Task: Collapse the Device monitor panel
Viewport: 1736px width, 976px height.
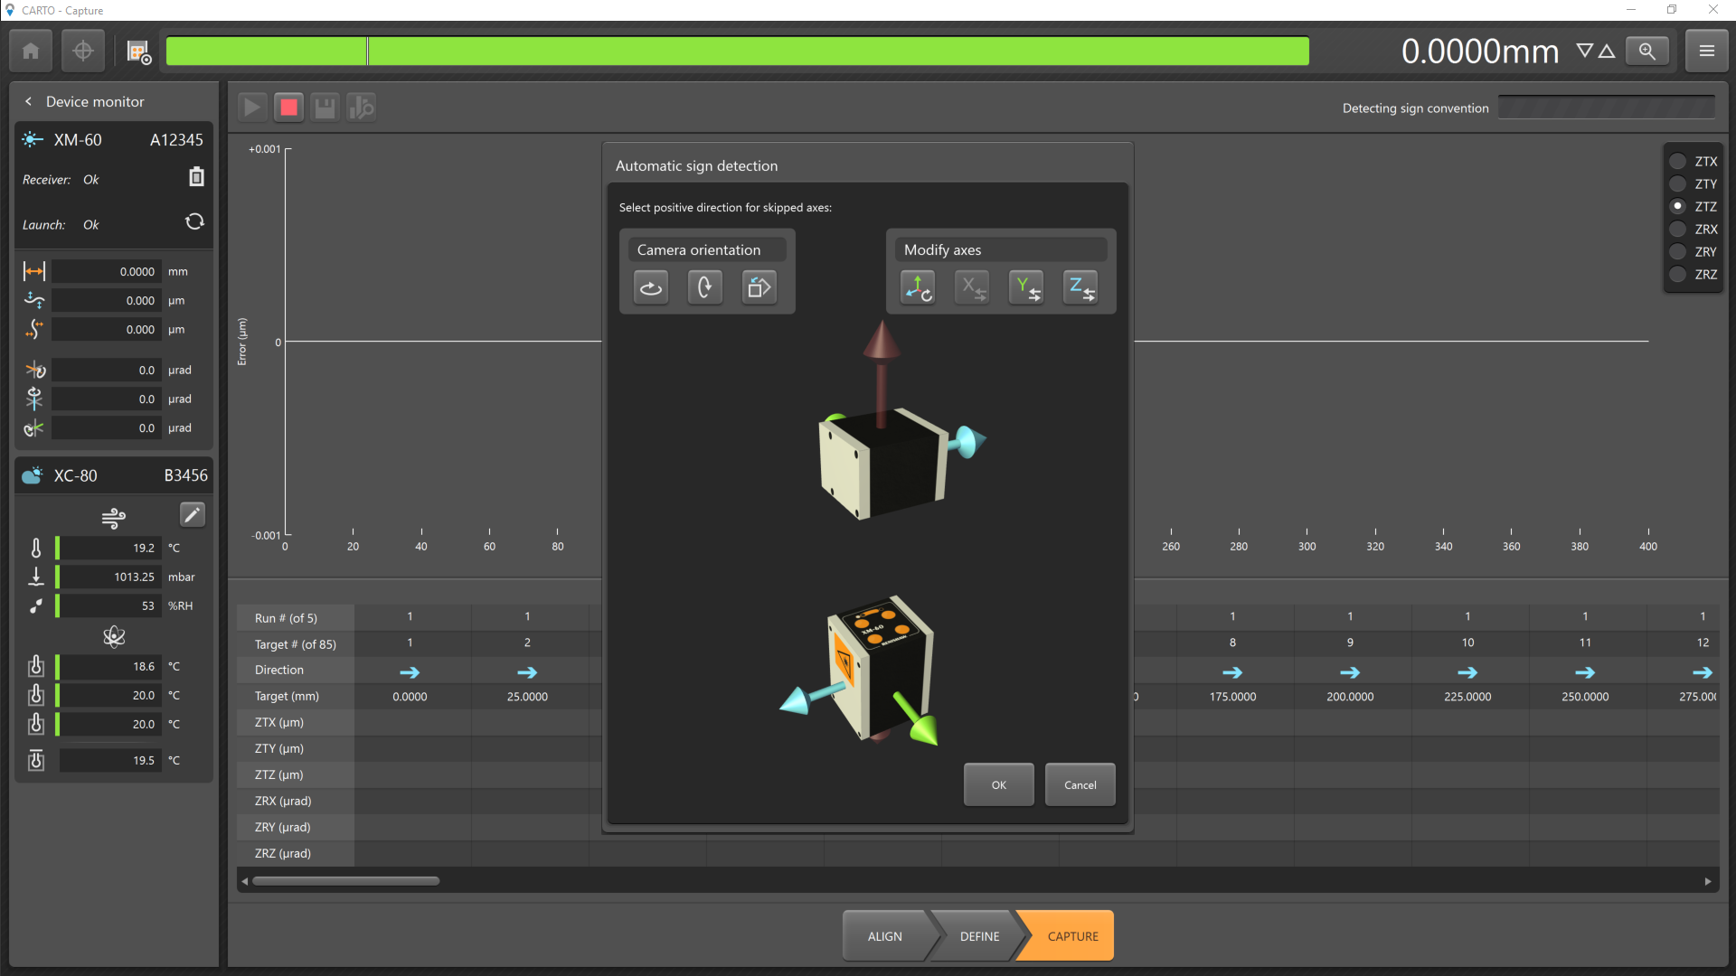Action: [28, 101]
